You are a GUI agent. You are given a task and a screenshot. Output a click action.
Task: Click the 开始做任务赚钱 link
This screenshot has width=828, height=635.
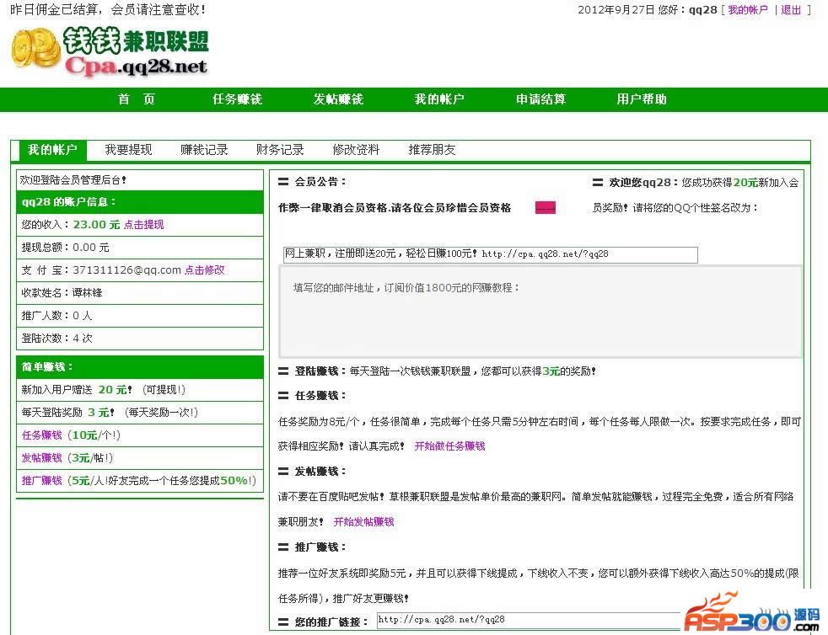(449, 446)
